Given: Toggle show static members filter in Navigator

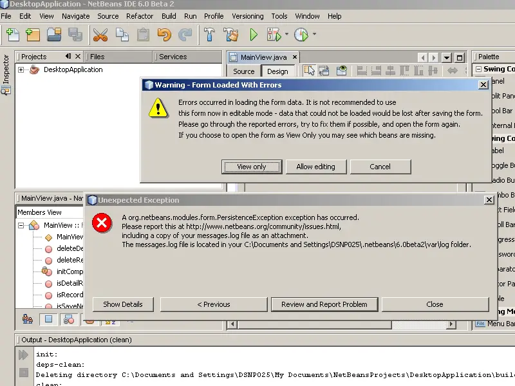Looking at the screenshot, I should (x=69, y=319).
